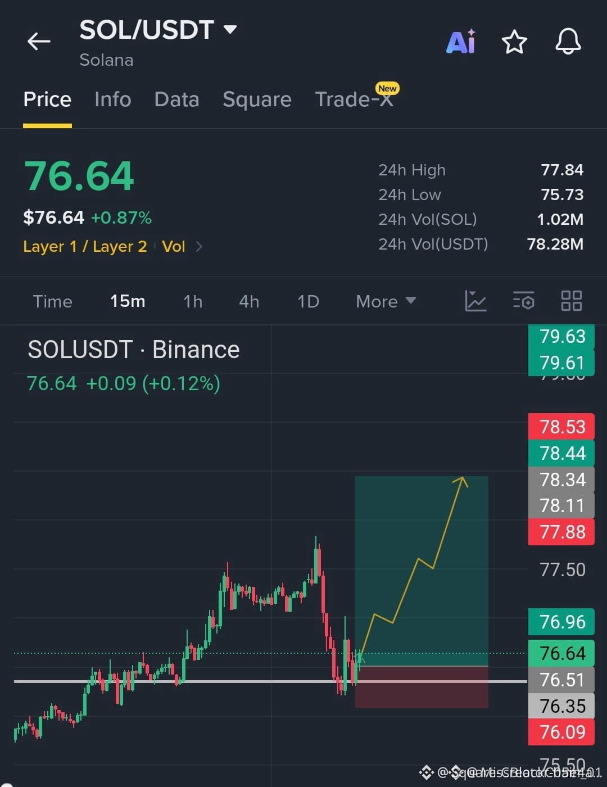This screenshot has width=607, height=787.
Task: Tap the 24h Vol(USDT) value 78.28M
Action: click(555, 244)
